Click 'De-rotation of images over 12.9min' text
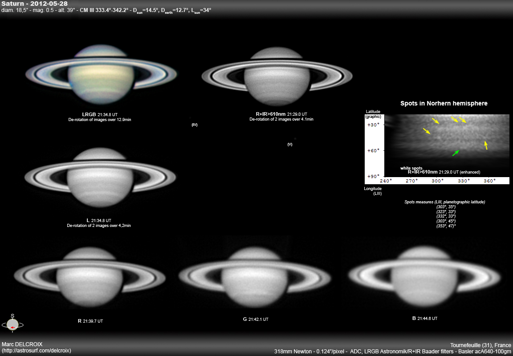 click(x=99, y=120)
